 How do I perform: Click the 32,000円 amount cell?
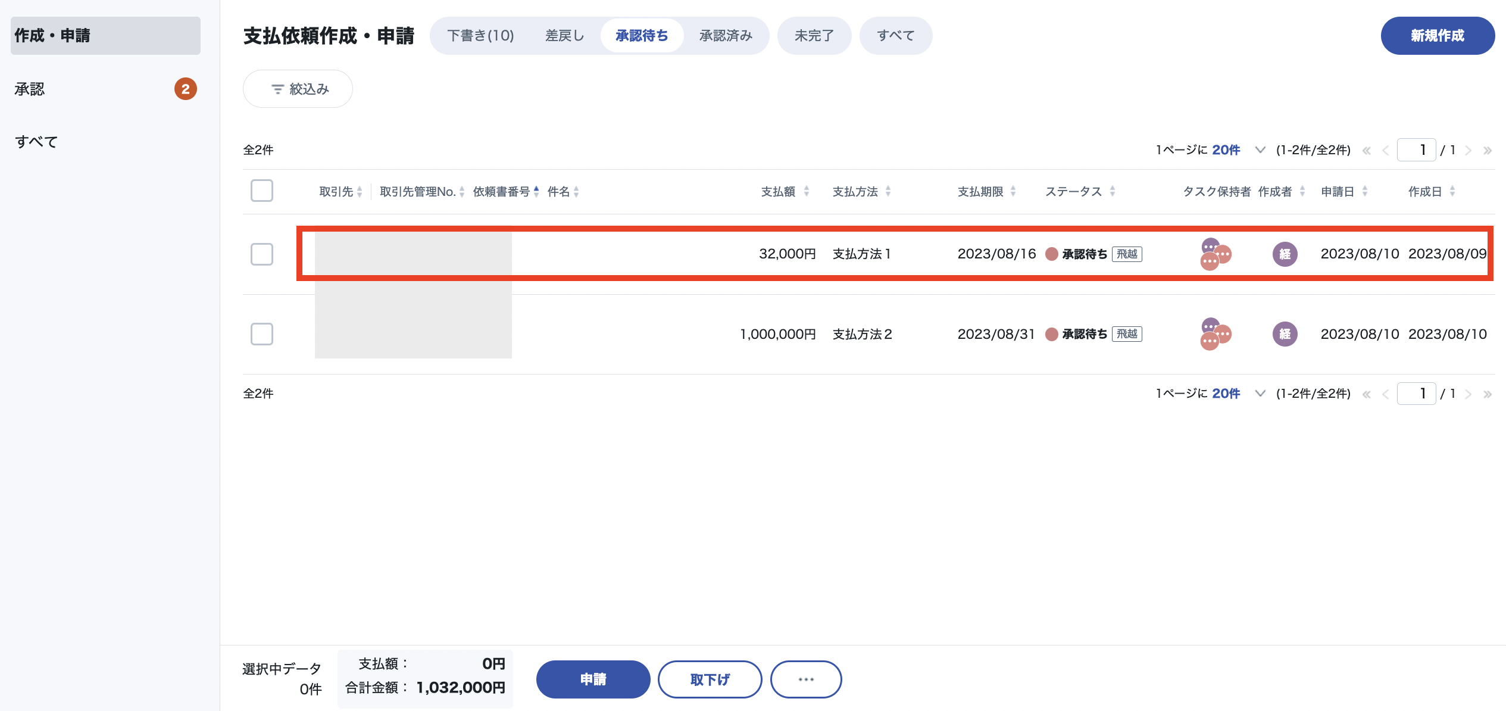(x=788, y=254)
